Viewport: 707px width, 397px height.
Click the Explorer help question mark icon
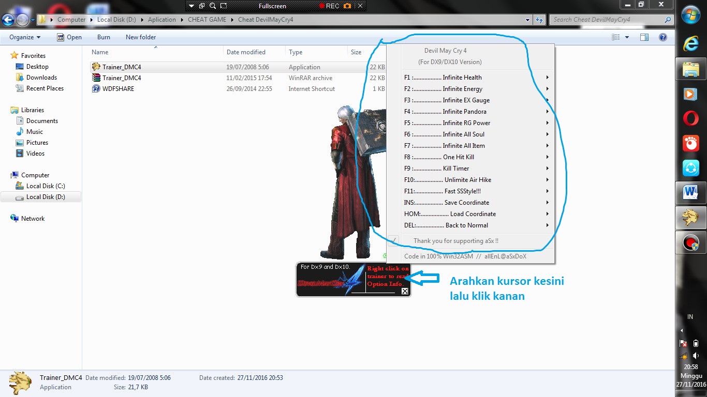click(x=662, y=37)
